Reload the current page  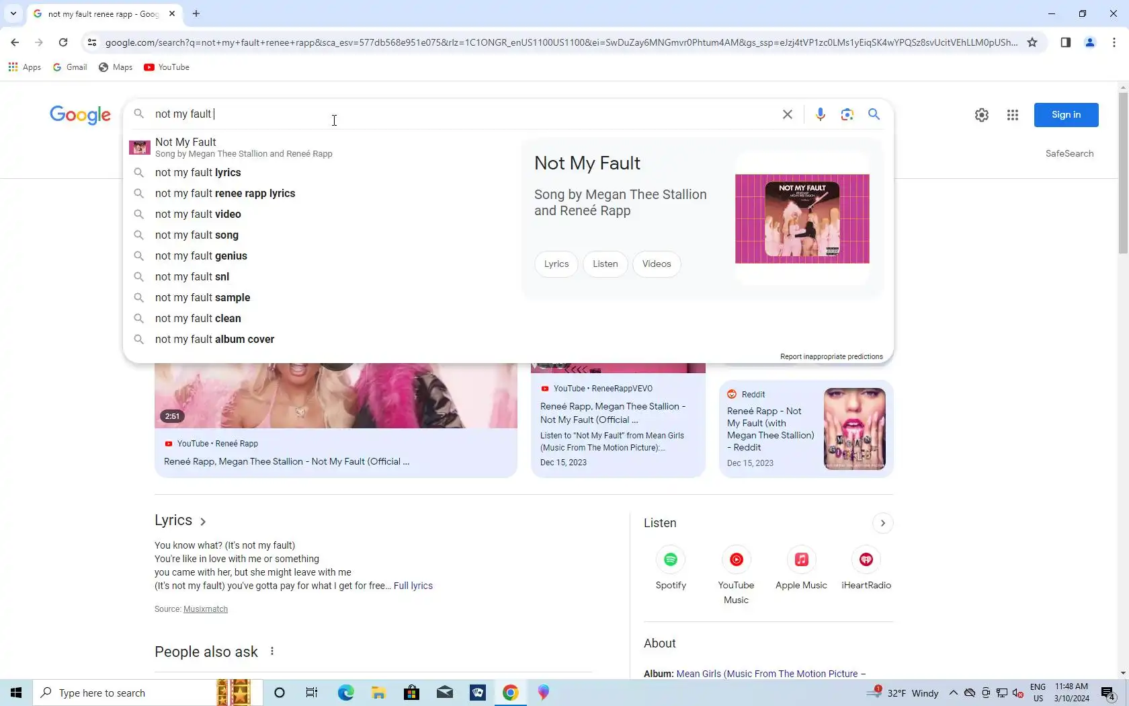(63, 42)
